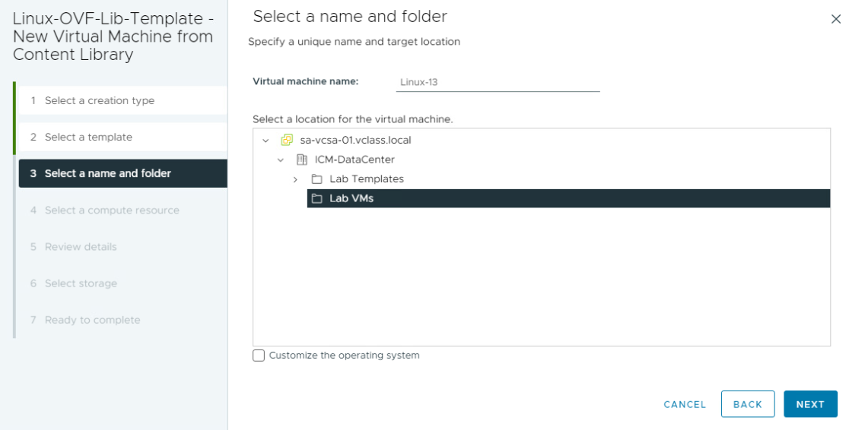Click CANCEL to exit the wizard
The image size is (849, 430).
[x=685, y=405]
